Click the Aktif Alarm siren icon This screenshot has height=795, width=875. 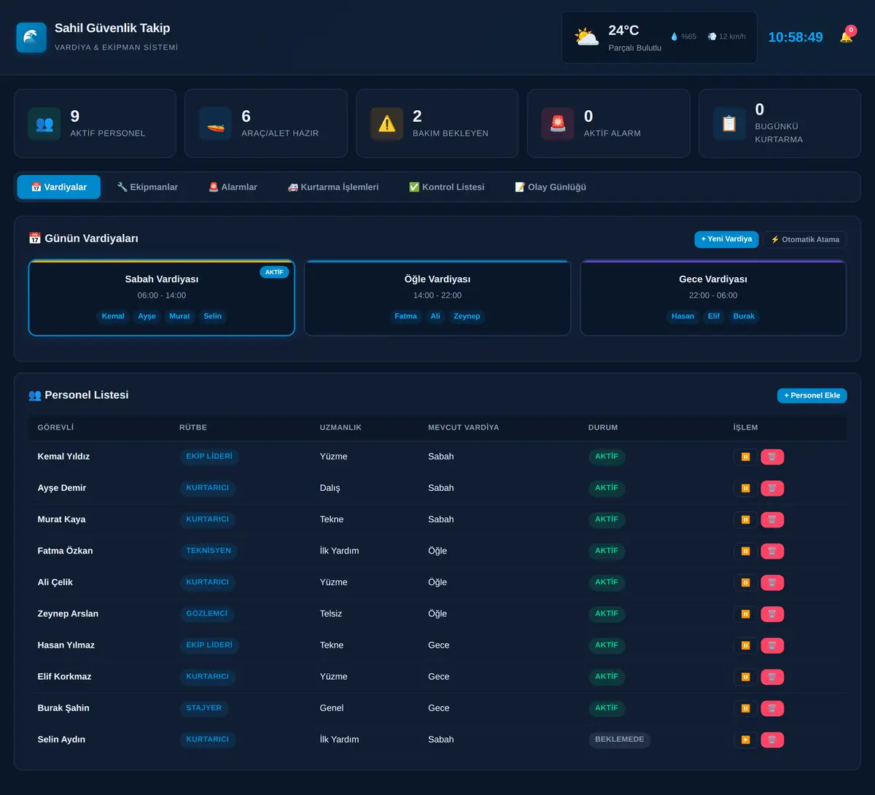(x=558, y=123)
